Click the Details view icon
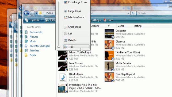Image resolution: width=172 pixels, height=97 pixels. pyautogui.click(x=66, y=40)
